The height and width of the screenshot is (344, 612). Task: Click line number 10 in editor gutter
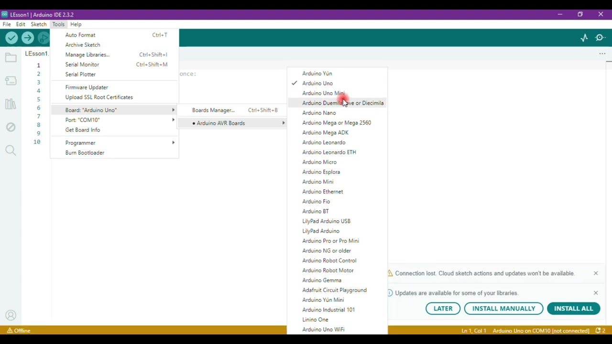click(37, 142)
